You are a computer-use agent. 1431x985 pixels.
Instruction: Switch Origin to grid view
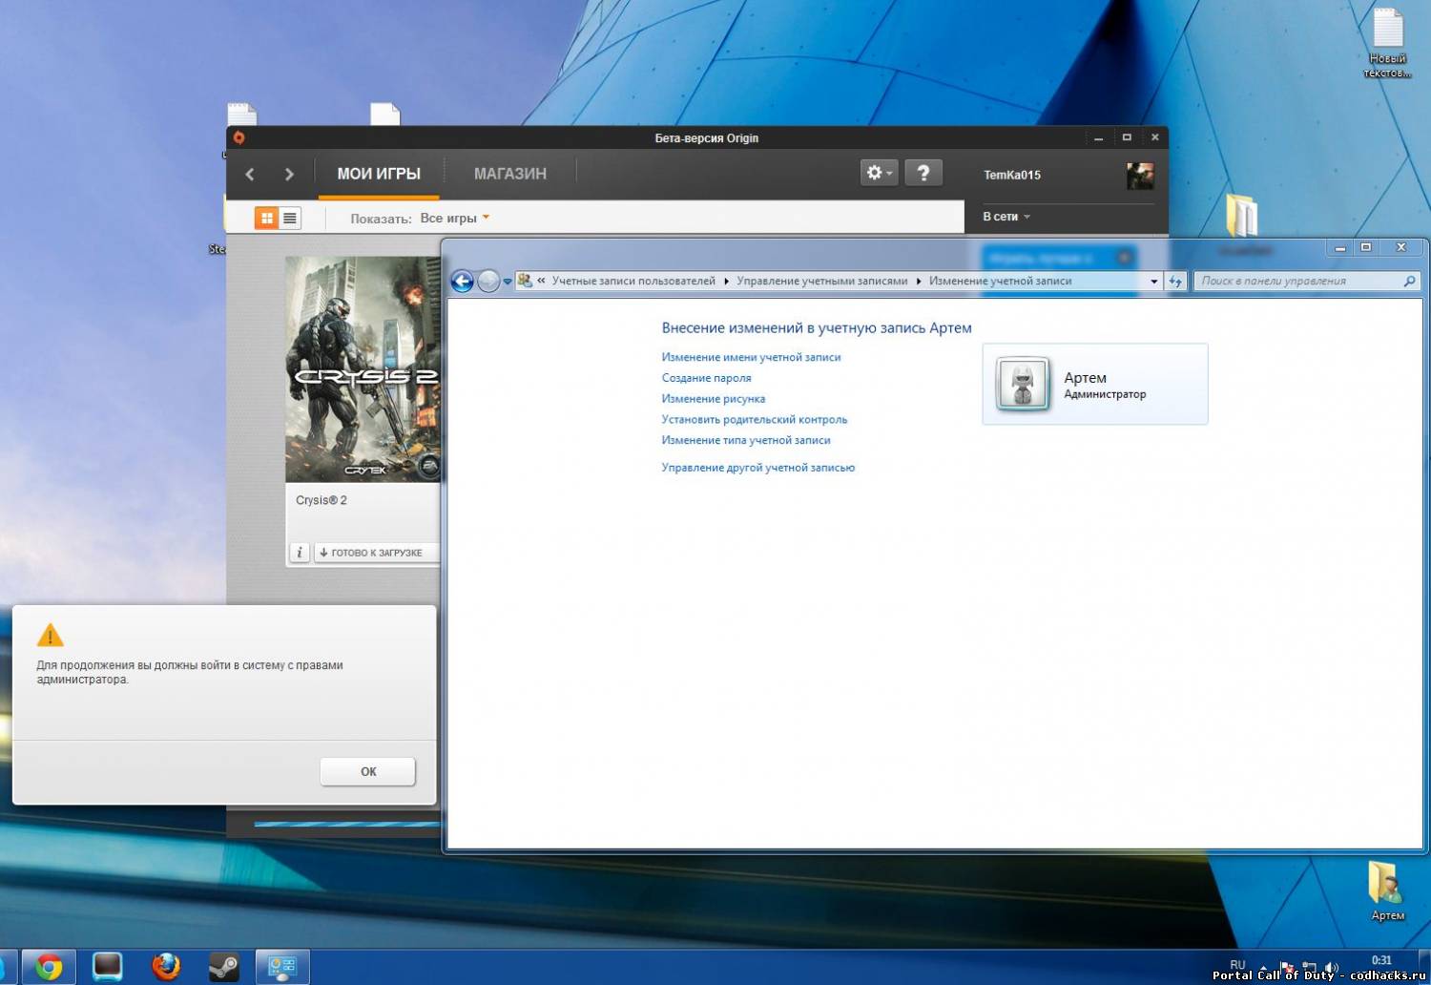267,219
